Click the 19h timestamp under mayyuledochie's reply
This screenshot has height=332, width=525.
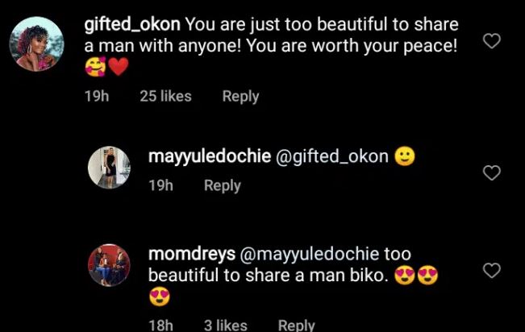(161, 185)
